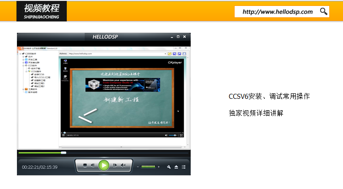The width and height of the screenshot is (343, 189).
Task: Expand the 开发工具 tree node
Action: [x=23, y=60]
